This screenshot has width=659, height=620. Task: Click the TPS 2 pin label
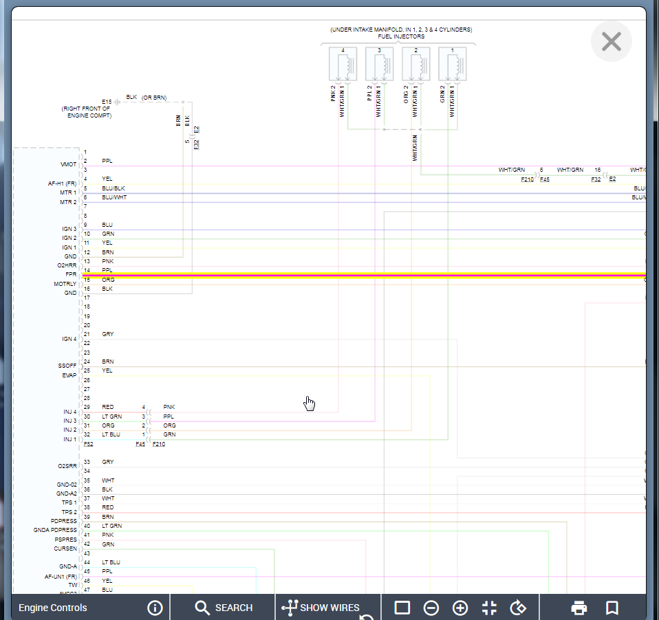click(69, 512)
